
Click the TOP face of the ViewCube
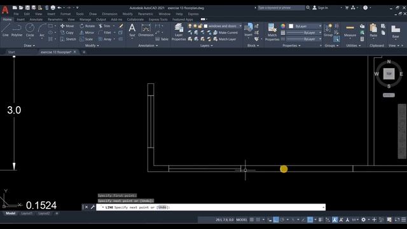[x=389, y=74]
